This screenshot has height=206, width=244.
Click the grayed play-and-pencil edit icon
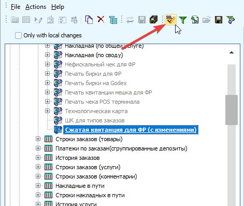click(38, 20)
